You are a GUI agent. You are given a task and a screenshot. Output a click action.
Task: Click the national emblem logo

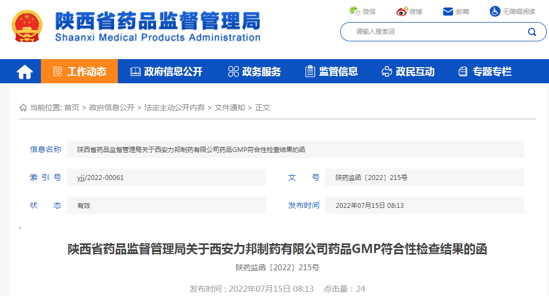point(27,26)
